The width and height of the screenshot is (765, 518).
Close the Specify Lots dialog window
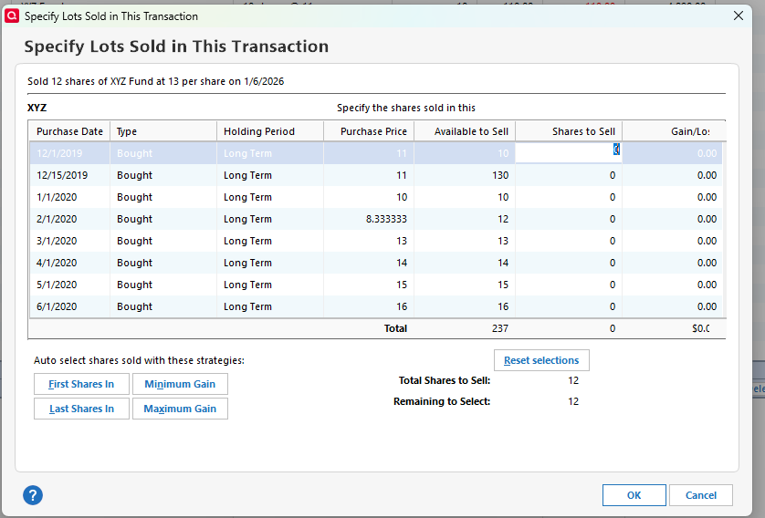tap(739, 16)
